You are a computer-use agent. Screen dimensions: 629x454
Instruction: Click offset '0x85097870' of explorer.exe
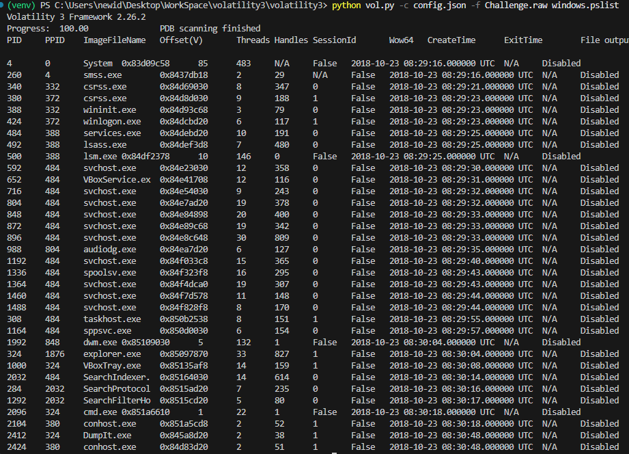click(x=184, y=354)
